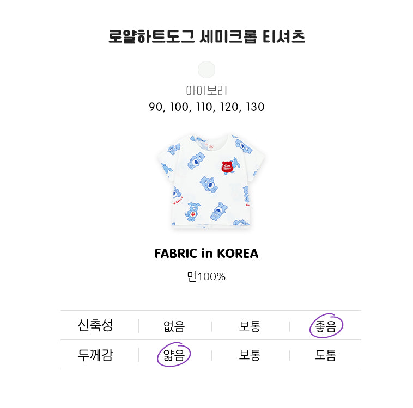413x408 pixels.
Task: Select 보통 in the 두께감 row
Action: 250,355
